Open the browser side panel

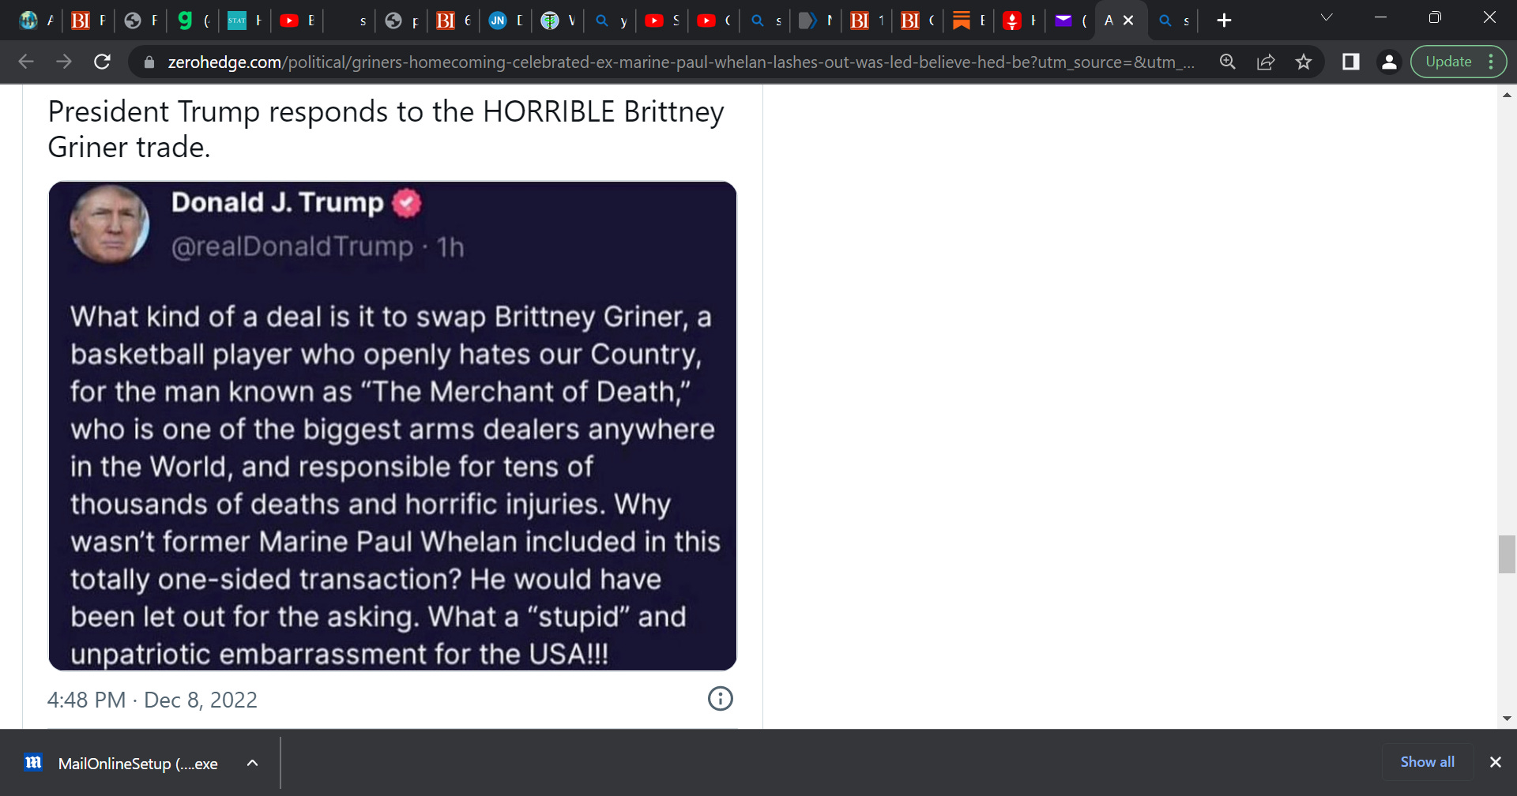(1351, 62)
